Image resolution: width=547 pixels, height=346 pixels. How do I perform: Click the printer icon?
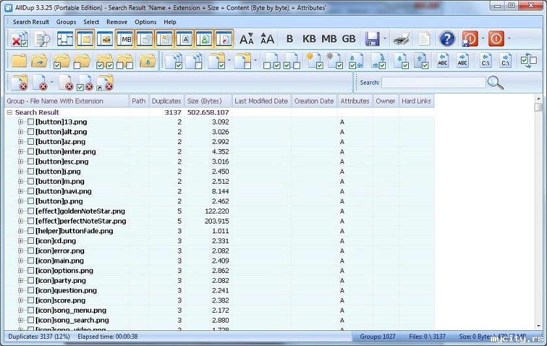402,38
